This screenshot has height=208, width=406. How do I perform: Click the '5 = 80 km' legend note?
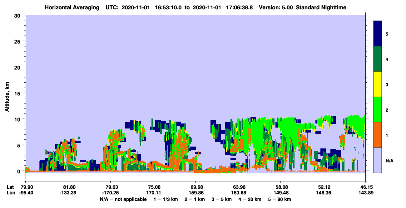pos(280,199)
